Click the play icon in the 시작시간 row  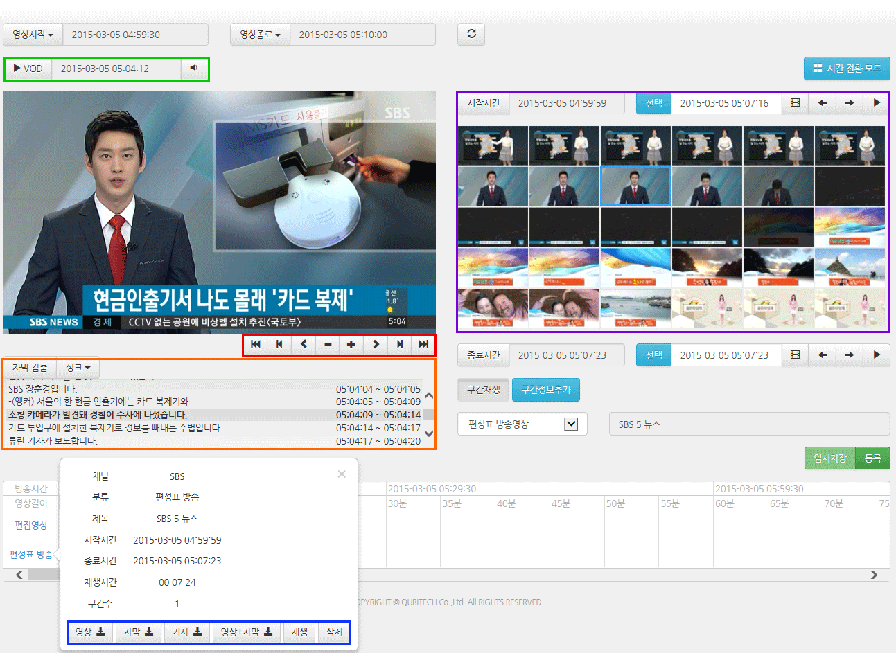coord(877,102)
